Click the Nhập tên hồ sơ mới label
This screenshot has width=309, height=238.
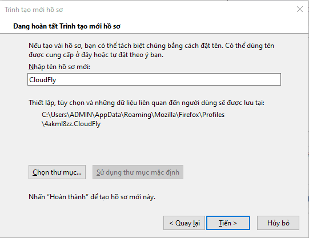tap(59, 67)
